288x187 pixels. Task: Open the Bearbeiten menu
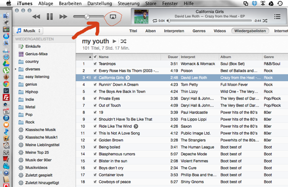click(70, 3)
